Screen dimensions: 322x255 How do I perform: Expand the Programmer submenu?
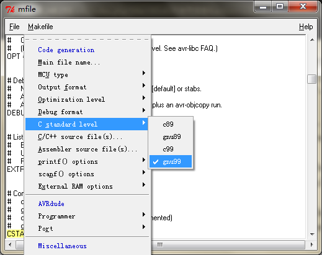(87, 216)
